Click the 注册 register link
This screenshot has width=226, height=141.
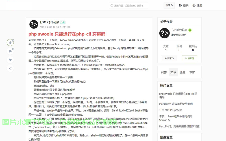pos(197,5)
